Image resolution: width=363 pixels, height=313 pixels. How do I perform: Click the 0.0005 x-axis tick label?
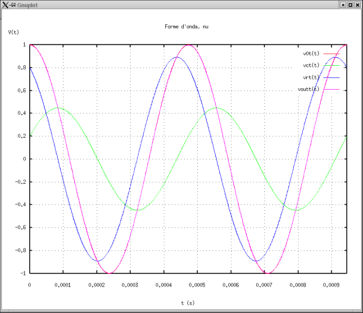tap(197, 285)
